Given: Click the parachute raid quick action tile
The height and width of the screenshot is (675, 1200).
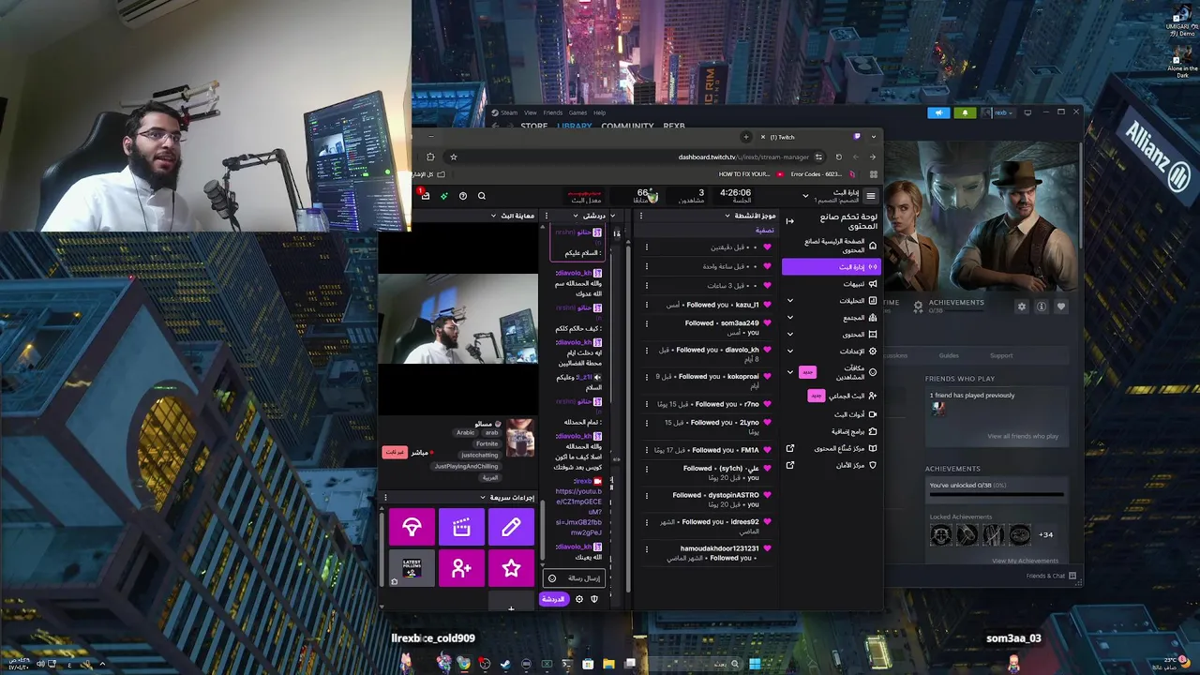Looking at the screenshot, I should [412, 528].
